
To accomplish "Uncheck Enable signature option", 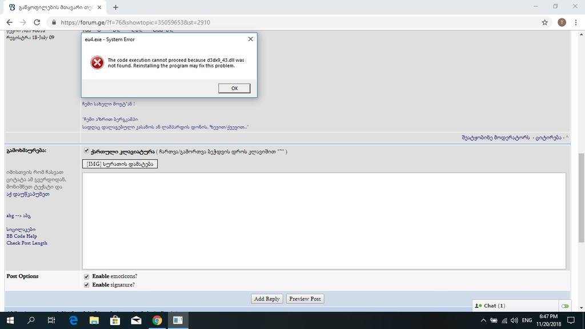I will click(x=86, y=284).
